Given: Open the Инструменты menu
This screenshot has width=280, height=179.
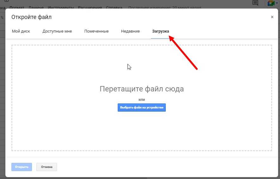Looking at the screenshot, I should coord(61,7).
